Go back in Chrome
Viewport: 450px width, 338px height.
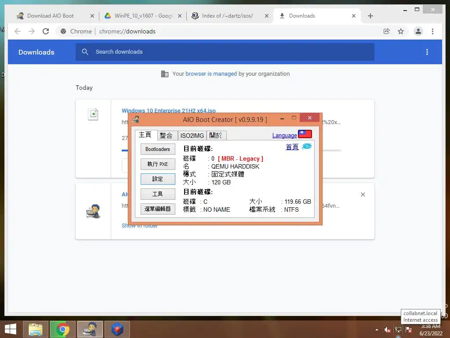tap(18, 31)
